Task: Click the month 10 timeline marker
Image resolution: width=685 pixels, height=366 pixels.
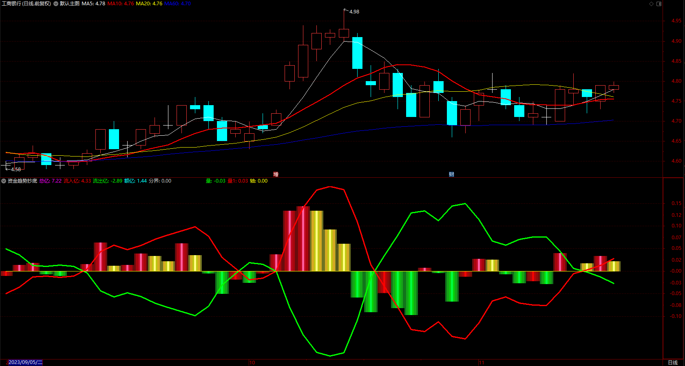Action: coord(252,362)
